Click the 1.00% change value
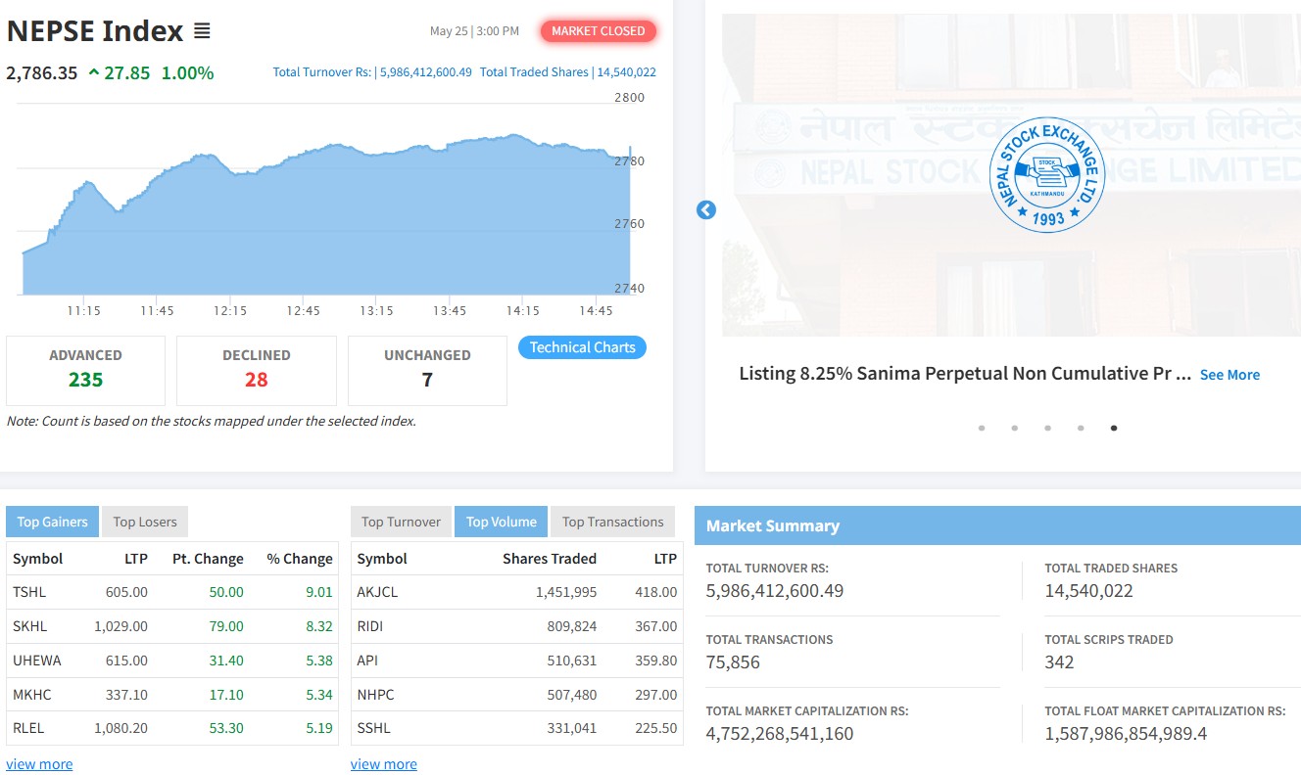 [187, 72]
